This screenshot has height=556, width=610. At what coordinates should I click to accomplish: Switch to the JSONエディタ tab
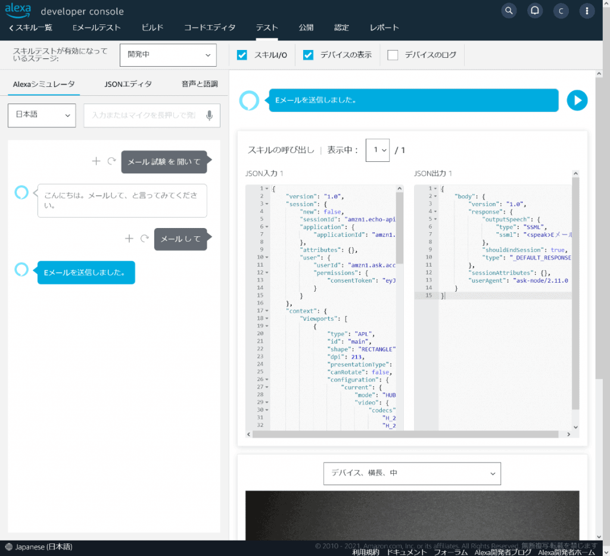tap(128, 84)
